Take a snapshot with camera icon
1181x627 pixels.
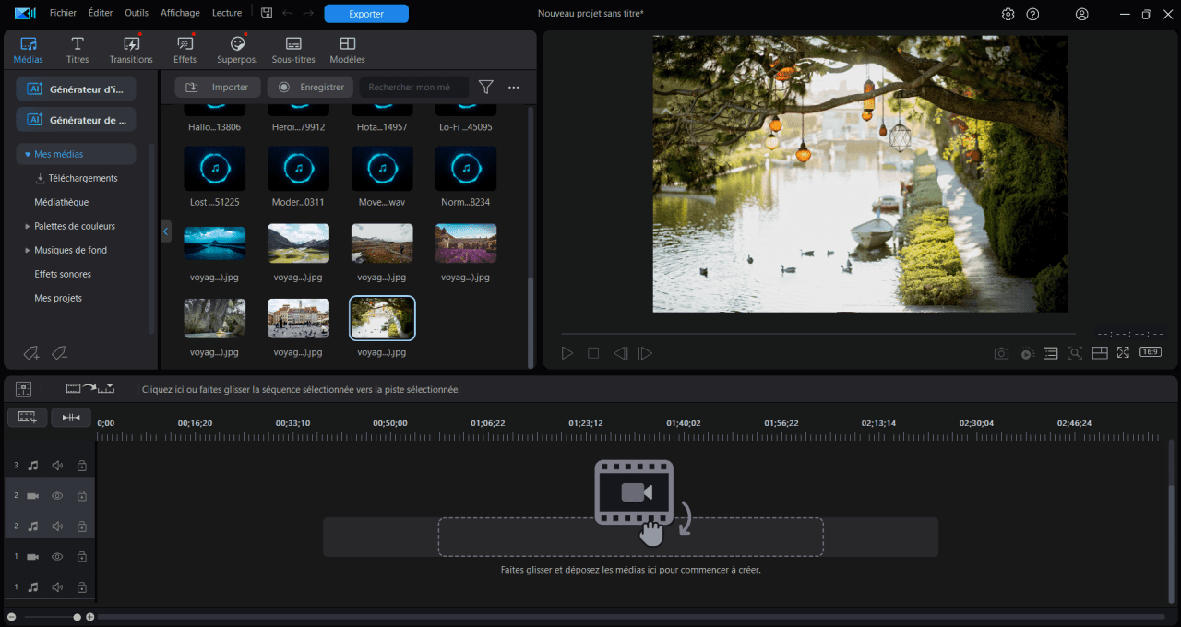[1001, 353]
